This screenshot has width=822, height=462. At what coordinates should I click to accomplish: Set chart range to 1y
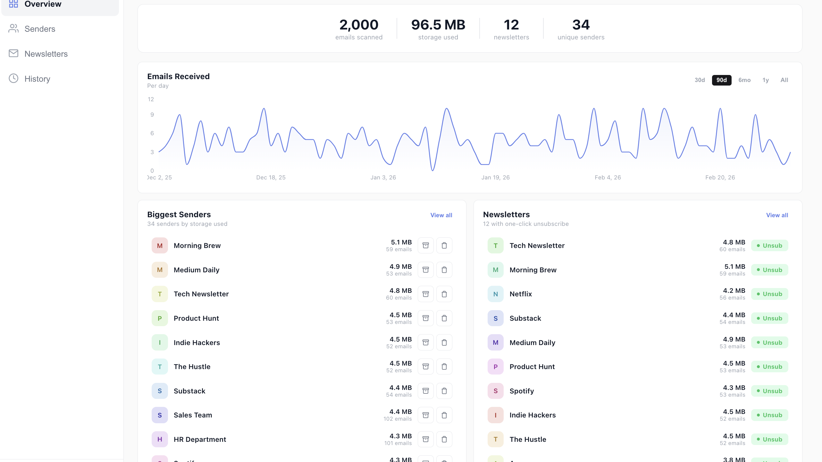pyautogui.click(x=766, y=80)
